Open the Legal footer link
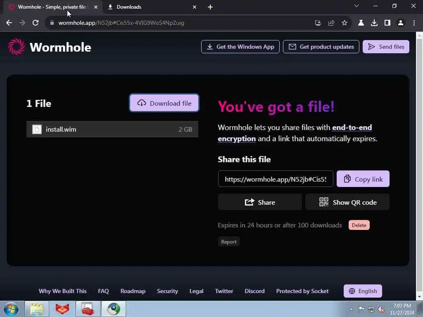 (x=196, y=291)
